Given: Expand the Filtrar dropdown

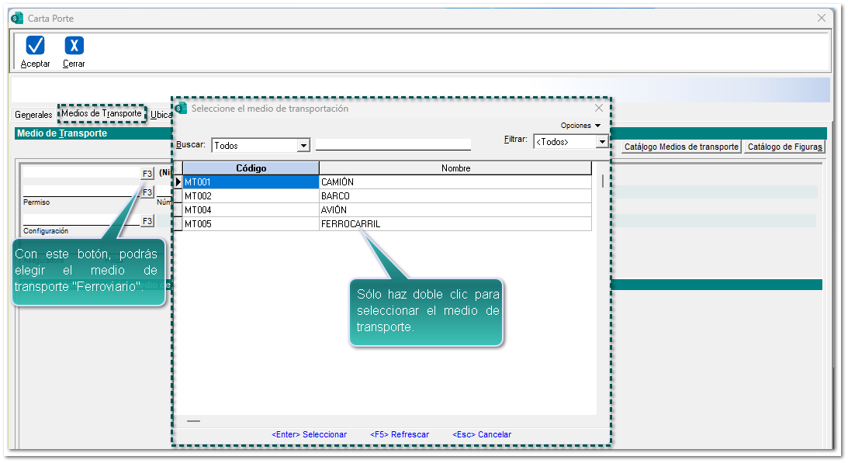Looking at the screenshot, I should pyautogui.click(x=601, y=142).
